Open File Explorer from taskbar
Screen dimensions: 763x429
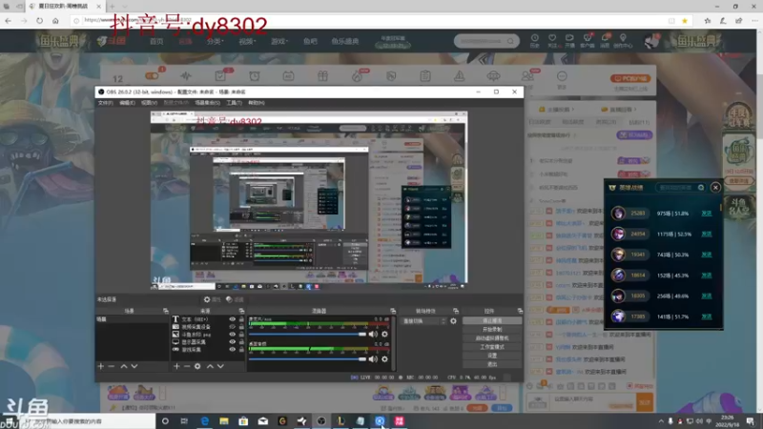click(224, 421)
